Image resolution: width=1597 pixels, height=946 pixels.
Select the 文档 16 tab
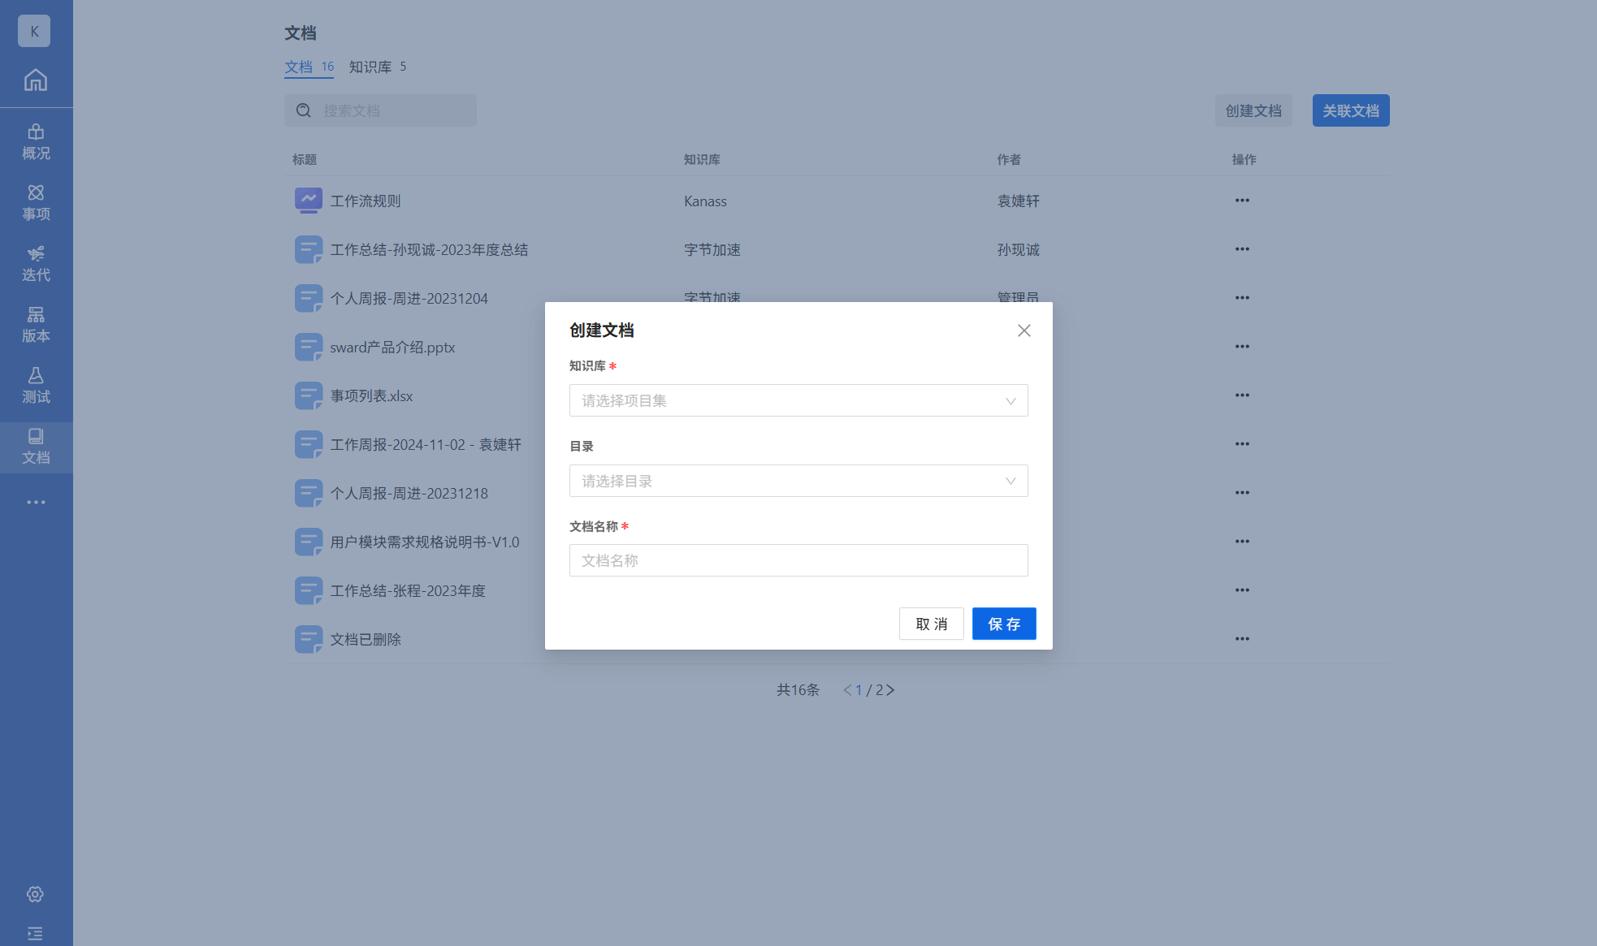click(309, 67)
